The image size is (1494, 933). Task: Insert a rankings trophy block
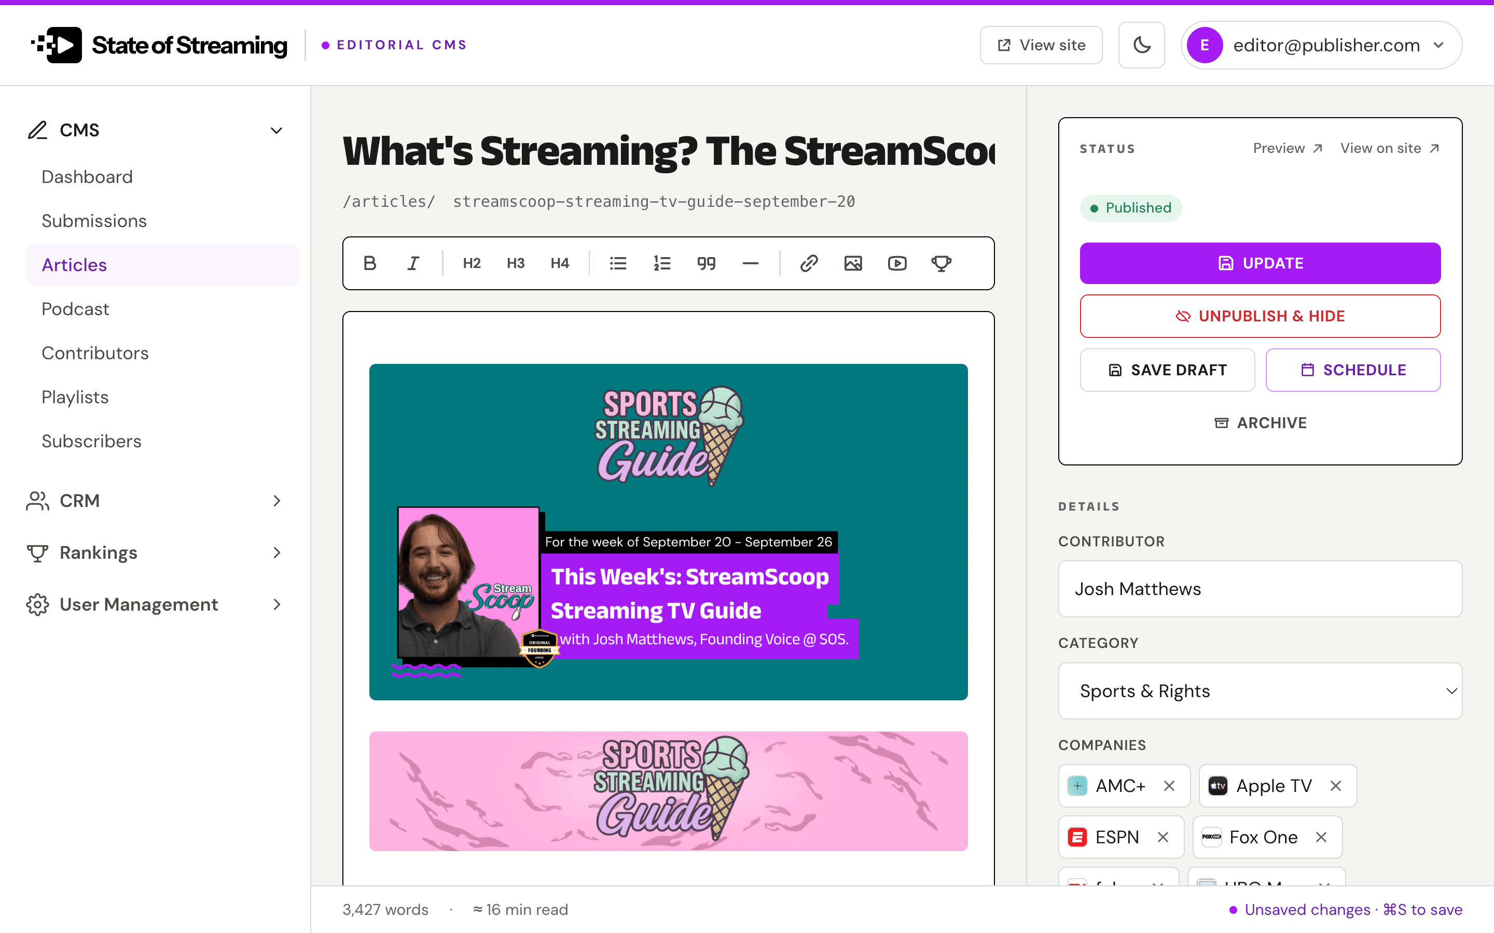(942, 263)
